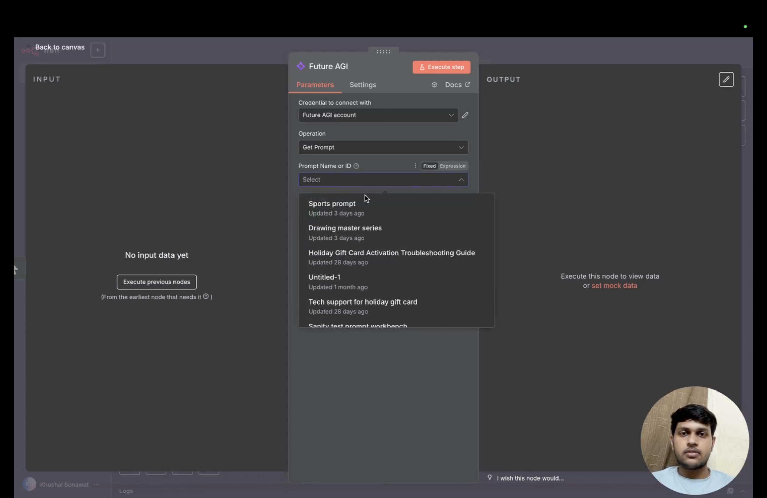The image size is (767, 498).
Task: Click the Execute previous nodes button
Action: [x=156, y=281]
